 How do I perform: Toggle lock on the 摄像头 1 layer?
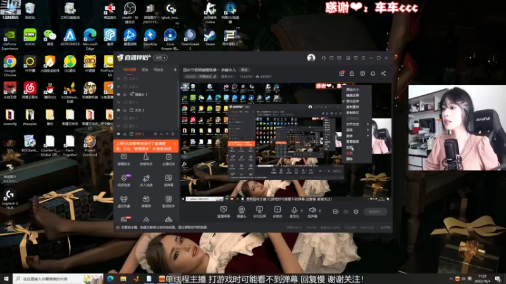pyautogui.click(x=125, y=94)
